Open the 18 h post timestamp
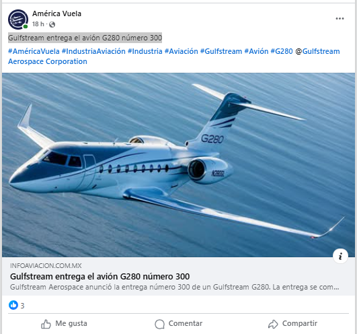This screenshot has width=357, height=334. tap(38, 24)
